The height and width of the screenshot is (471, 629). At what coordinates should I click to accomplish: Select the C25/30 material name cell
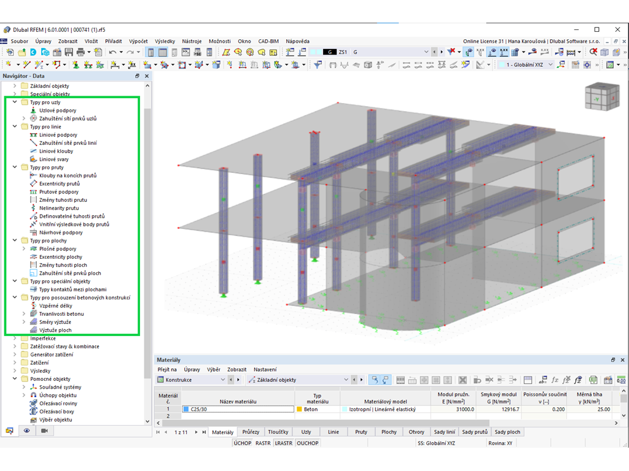coord(238,409)
